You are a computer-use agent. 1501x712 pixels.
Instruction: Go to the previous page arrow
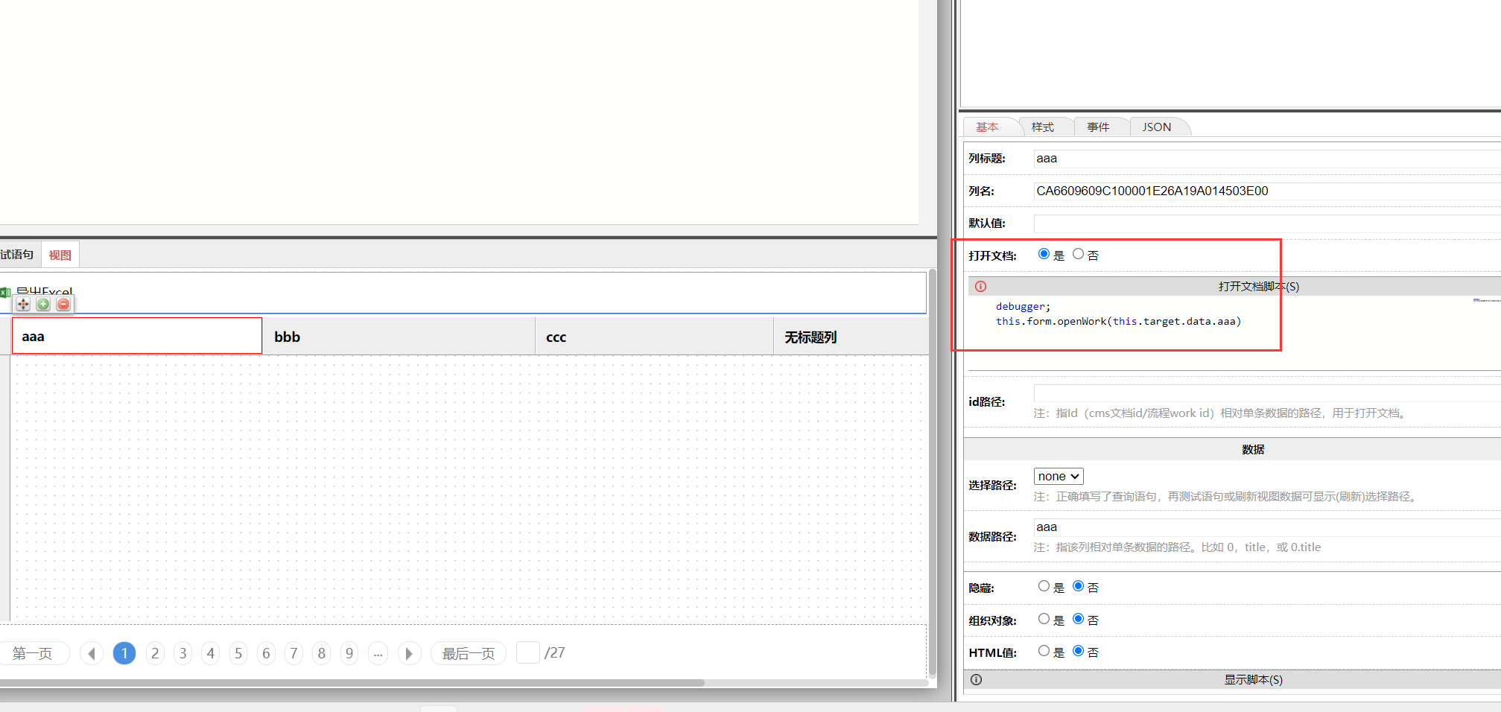(92, 653)
